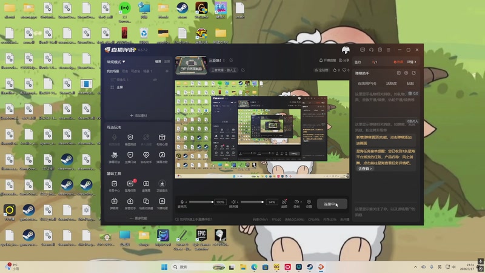Open the 钻粉助手 diamond icon

coord(146,157)
